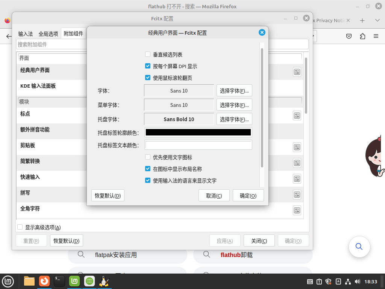Click the configure icon beside 简繁转换
Viewport: 385px width, 289px height.
pyautogui.click(x=297, y=163)
